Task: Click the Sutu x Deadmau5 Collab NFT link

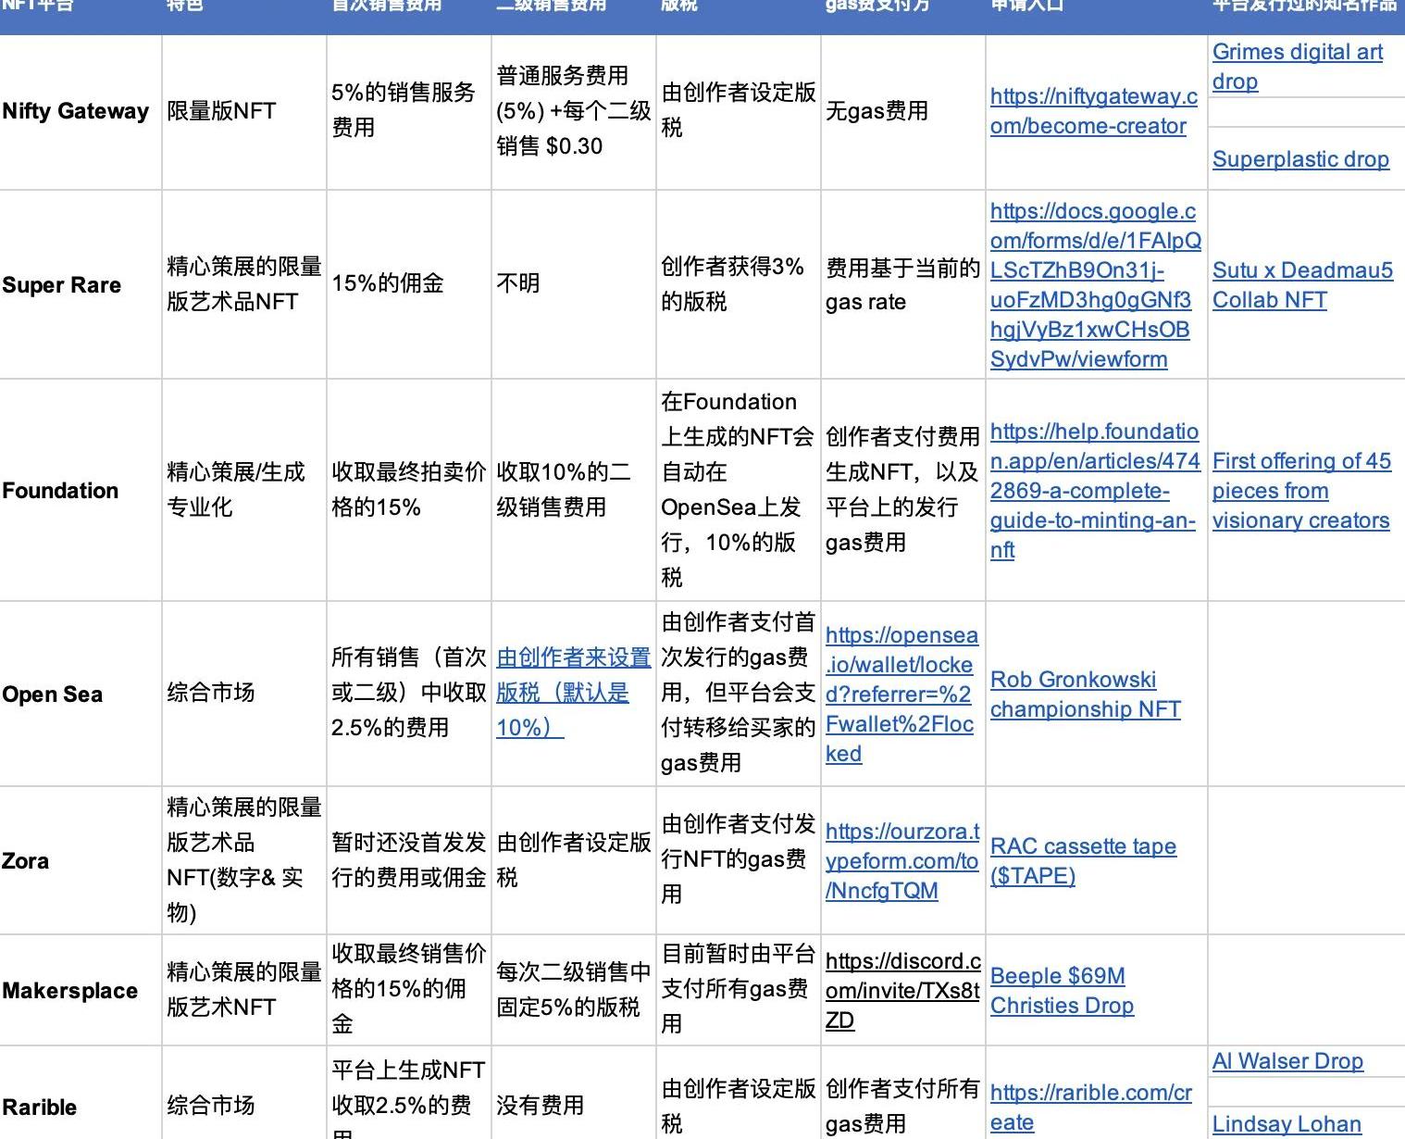Action: pyautogui.click(x=1301, y=285)
